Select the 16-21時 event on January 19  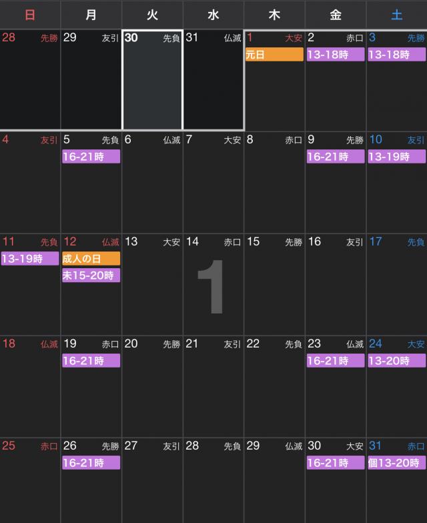[x=91, y=361]
